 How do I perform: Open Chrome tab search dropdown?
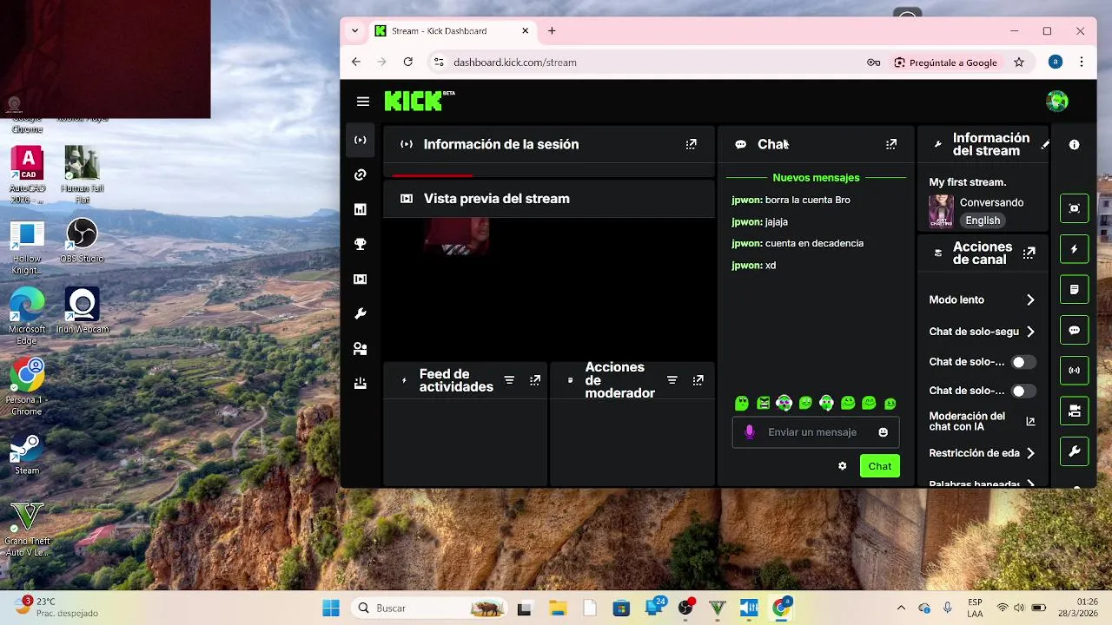[354, 31]
